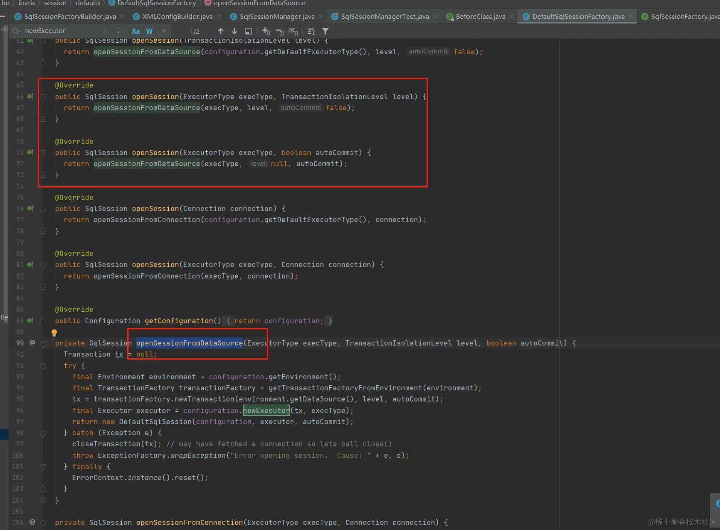Toggle Match Case search option
This screenshot has width=720, height=530.
136,31
